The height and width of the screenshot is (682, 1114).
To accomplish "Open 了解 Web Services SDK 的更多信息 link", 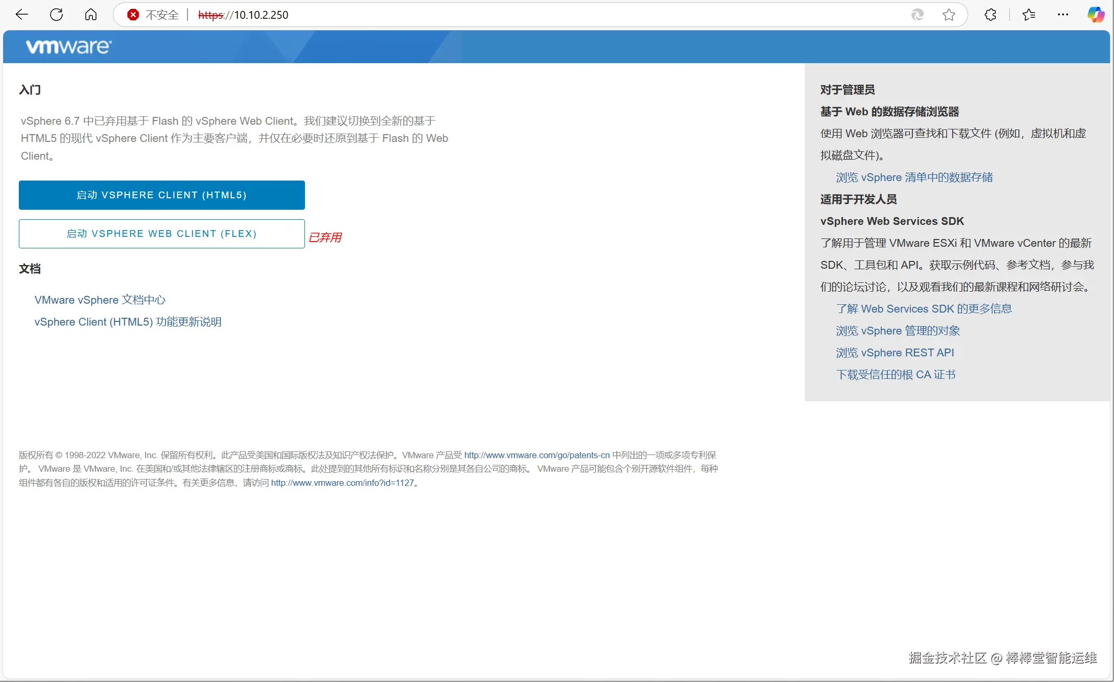I will [x=923, y=309].
